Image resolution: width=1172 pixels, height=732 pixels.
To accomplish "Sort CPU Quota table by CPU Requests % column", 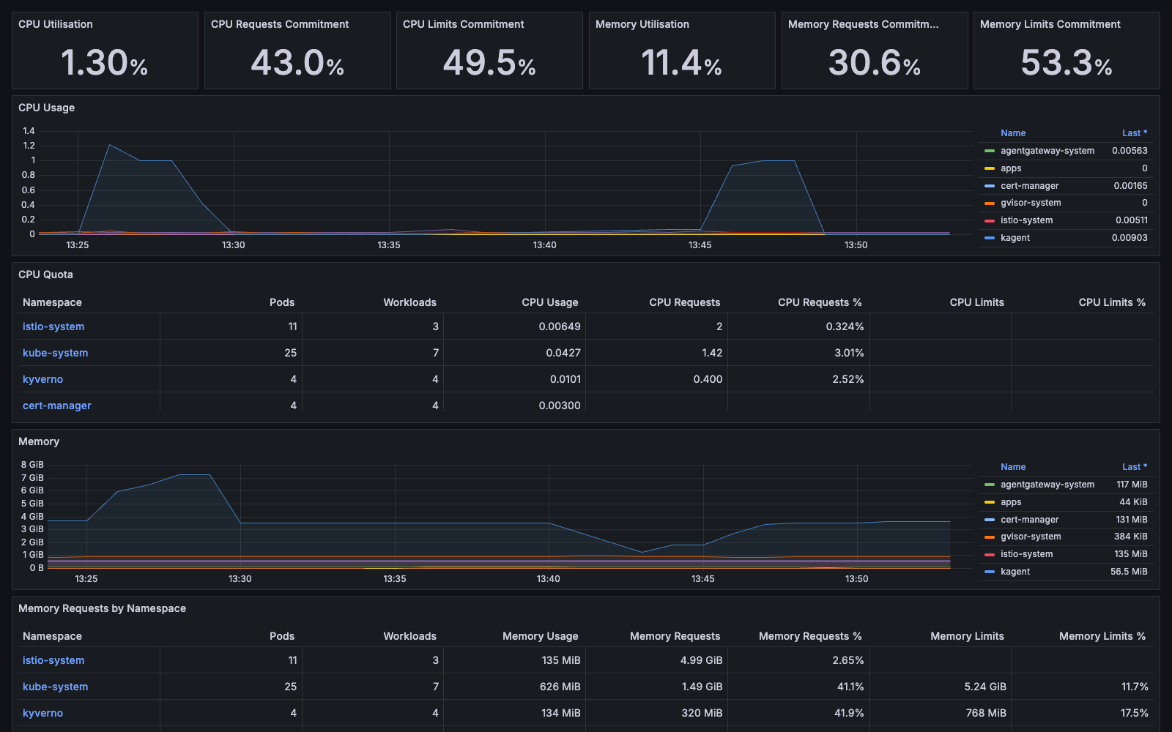I will tap(820, 302).
